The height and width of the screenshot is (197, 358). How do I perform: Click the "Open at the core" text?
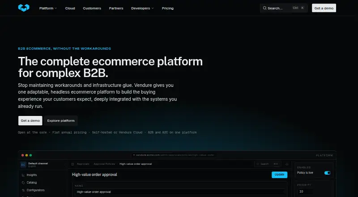[x=32, y=133]
